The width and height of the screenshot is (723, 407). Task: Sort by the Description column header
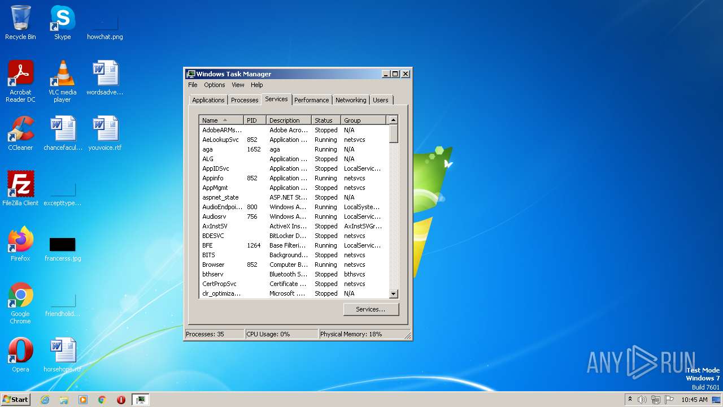pos(289,120)
